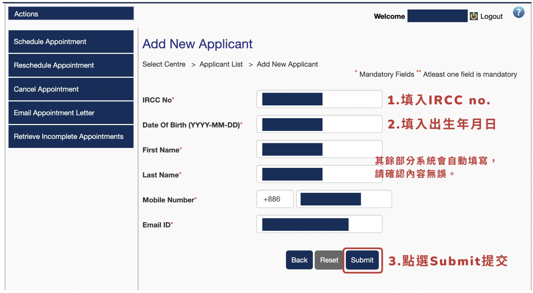Open Retrieve Incomplete Appointments

tap(71, 137)
